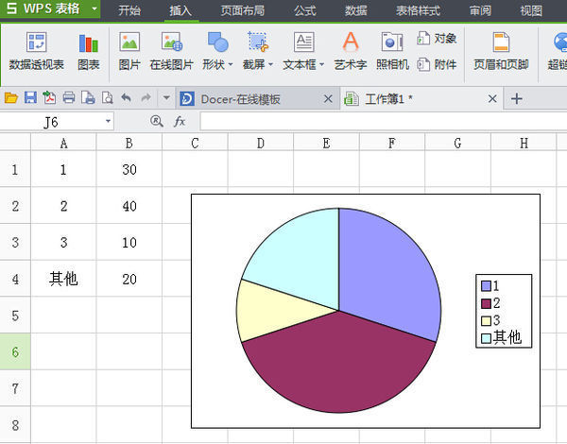This screenshot has width=567, height=444.
Task: Select column A header
Action: [63, 144]
